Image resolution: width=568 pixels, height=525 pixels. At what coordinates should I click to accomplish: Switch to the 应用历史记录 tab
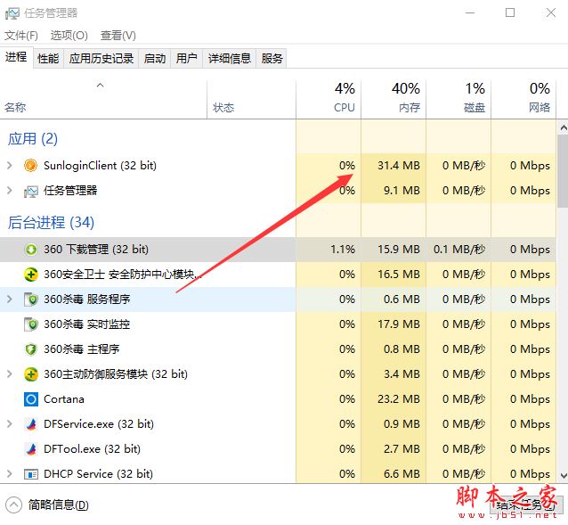101,58
